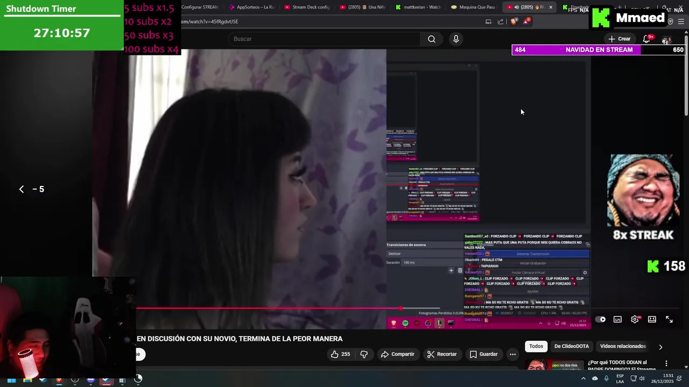The image size is (689, 387).
Task: Click the Compartir button
Action: (x=397, y=354)
